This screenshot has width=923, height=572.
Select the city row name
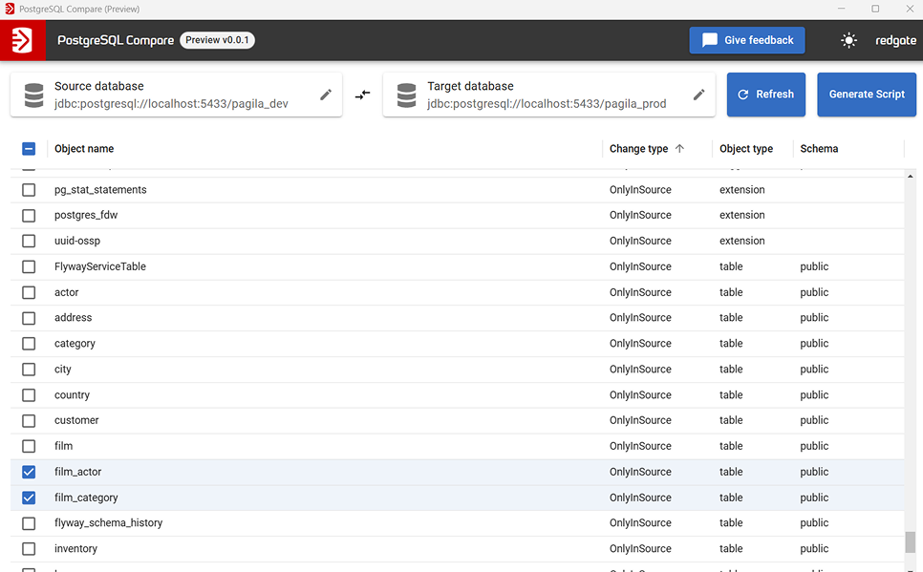63,370
